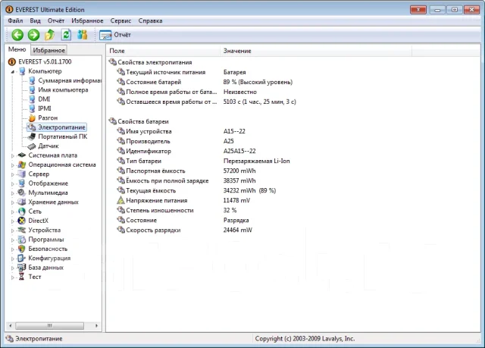Click the Операционная система Windows icon

22,165
